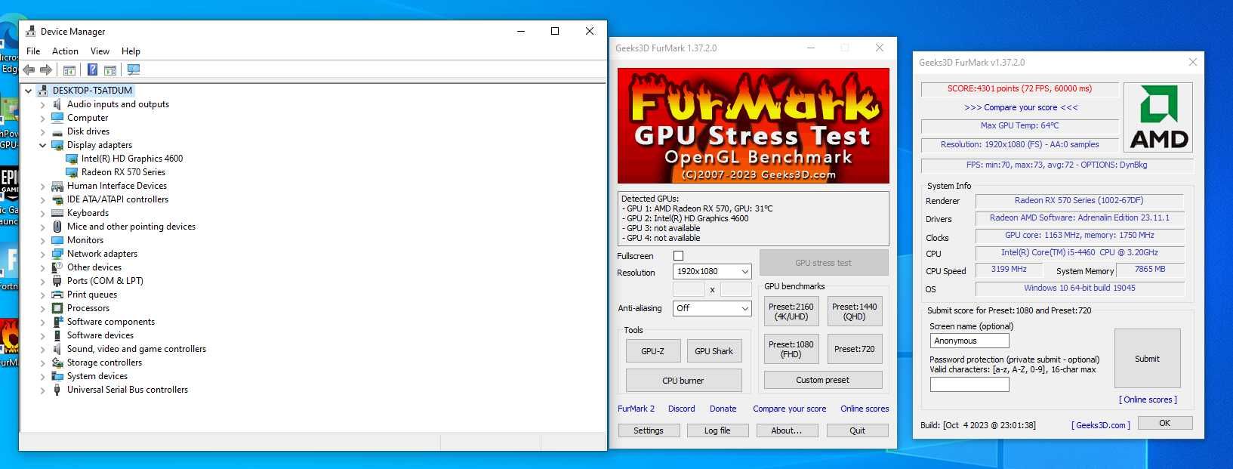Screen dimensions: 1233x469
Task: Open the Action menu in Device Manager
Action: (x=65, y=51)
